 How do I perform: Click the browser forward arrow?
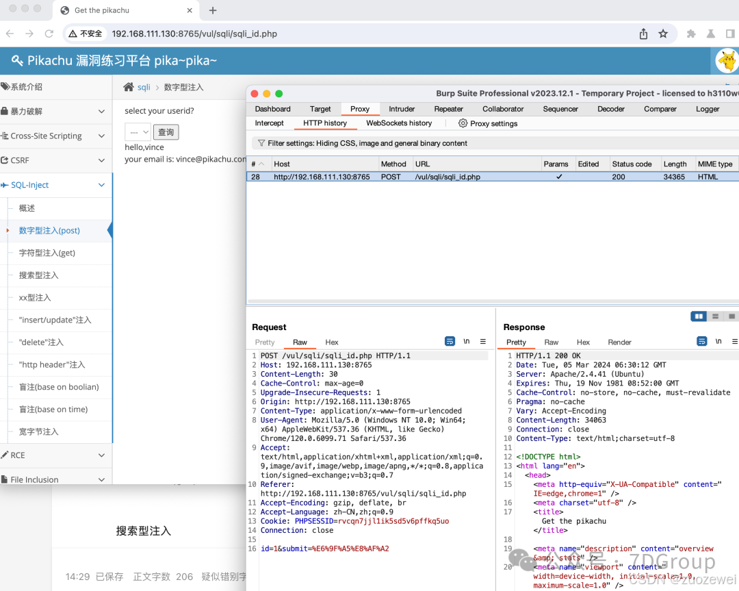(29, 34)
